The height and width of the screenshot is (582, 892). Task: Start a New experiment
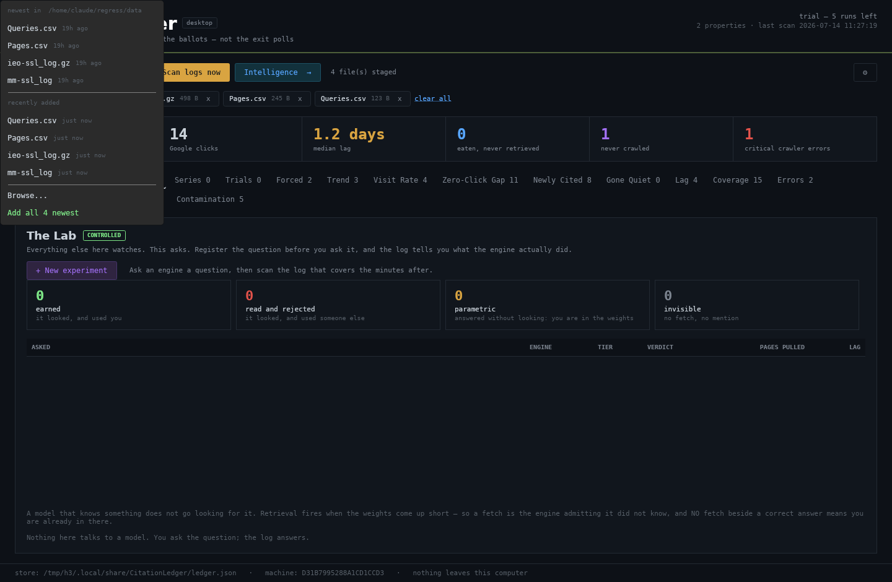click(72, 271)
